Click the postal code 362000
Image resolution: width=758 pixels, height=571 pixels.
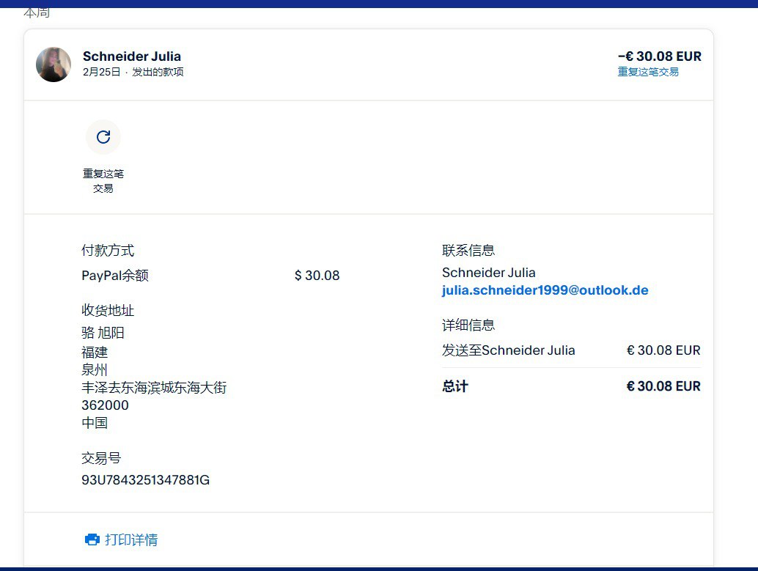pos(105,405)
